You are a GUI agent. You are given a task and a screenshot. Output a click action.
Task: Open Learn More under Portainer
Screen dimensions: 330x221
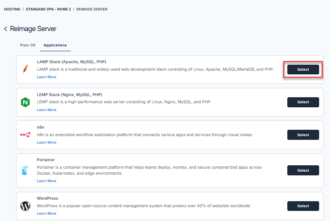click(x=46, y=181)
